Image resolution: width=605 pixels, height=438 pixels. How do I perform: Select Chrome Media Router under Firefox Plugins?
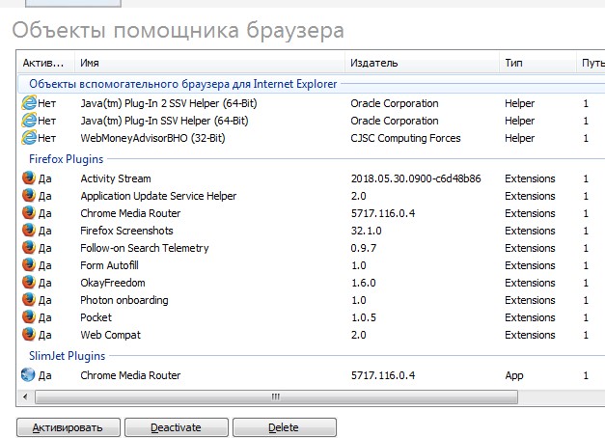pos(130,213)
